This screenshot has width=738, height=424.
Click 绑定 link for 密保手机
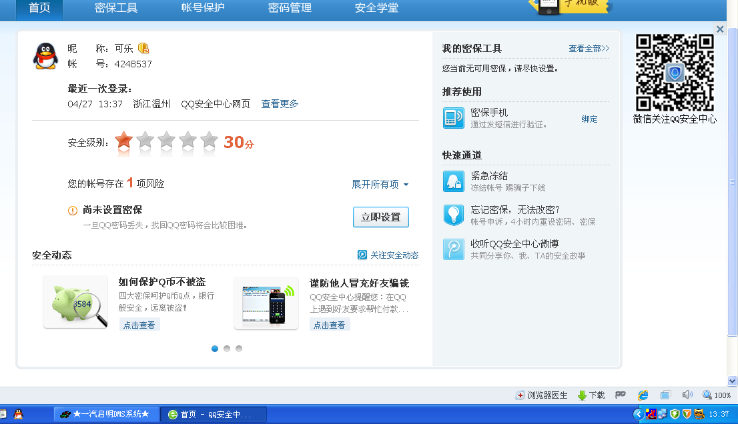point(589,119)
